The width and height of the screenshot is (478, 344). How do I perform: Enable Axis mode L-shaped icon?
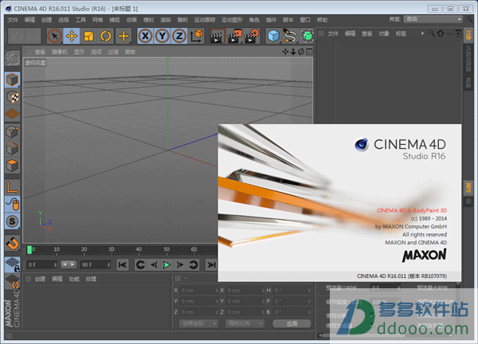(12, 187)
